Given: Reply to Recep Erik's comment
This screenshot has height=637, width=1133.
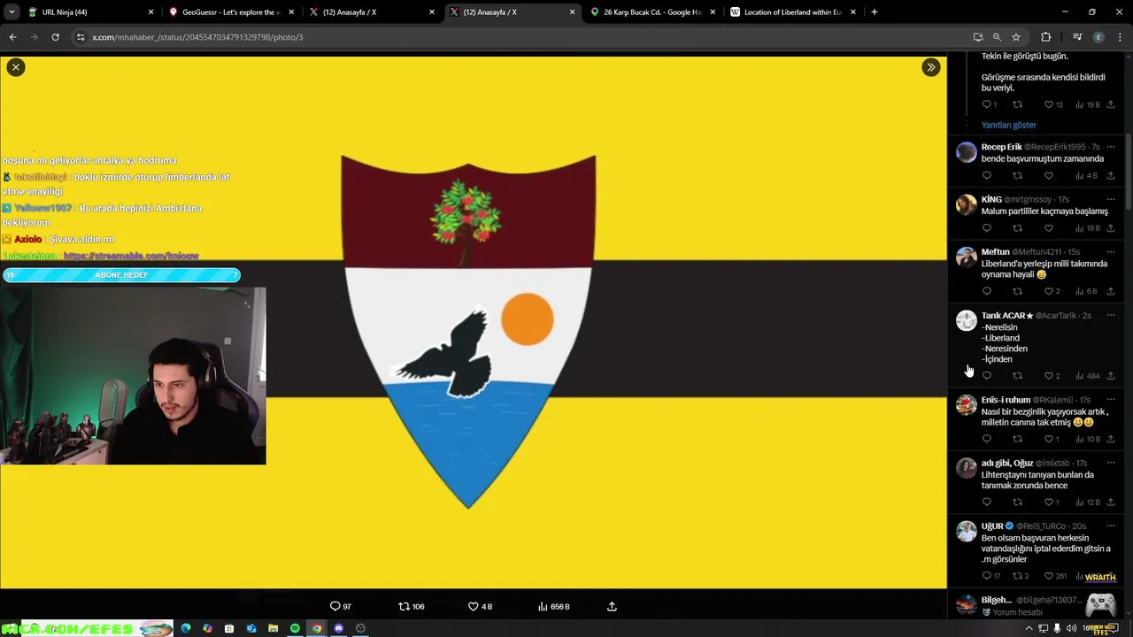Looking at the screenshot, I should coord(987,175).
